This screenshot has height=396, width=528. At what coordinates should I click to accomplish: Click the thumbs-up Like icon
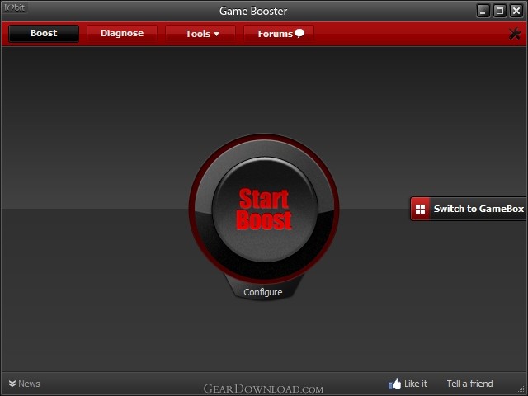click(394, 384)
